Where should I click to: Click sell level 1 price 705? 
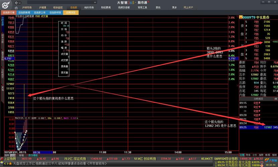coord(256,38)
